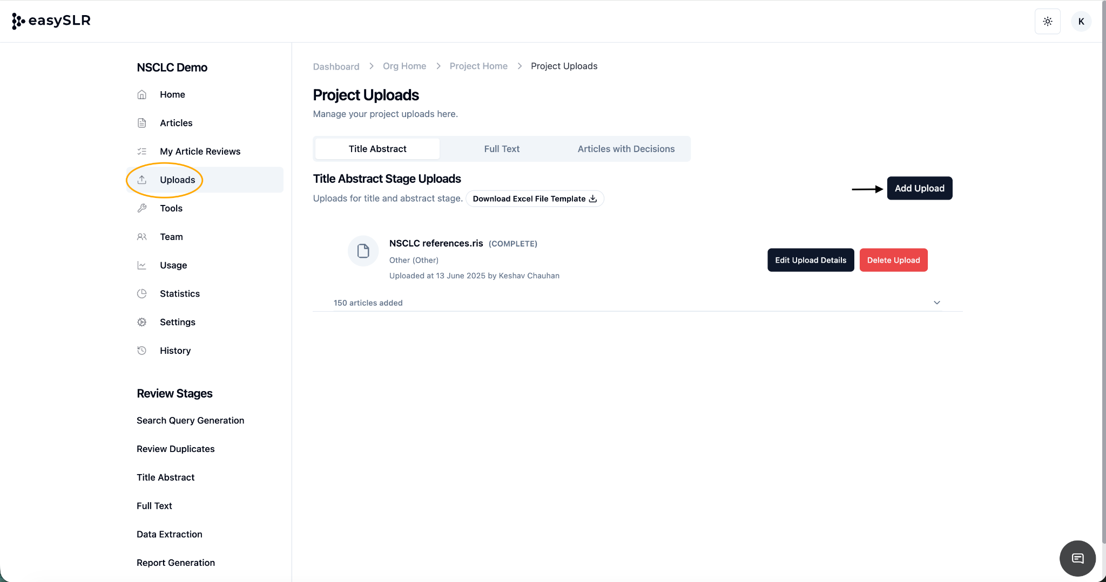Select the Articles document icon

pyautogui.click(x=142, y=123)
